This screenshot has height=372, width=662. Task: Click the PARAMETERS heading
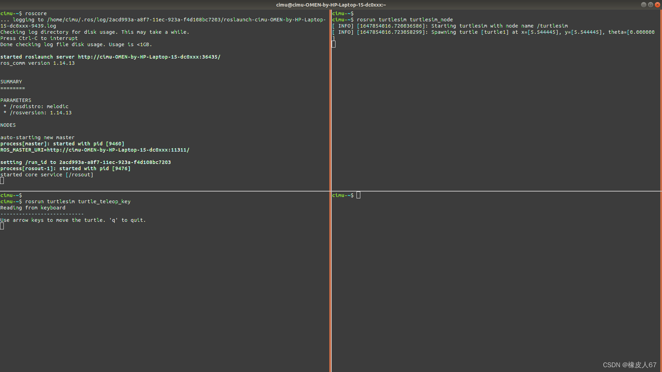pyautogui.click(x=16, y=100)
